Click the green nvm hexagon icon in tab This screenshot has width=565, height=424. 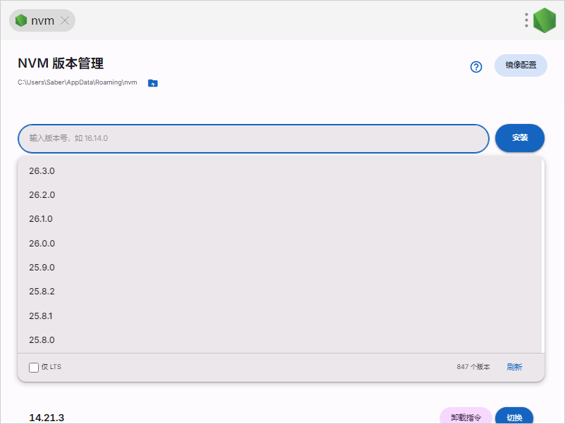(x=21, y=20)
